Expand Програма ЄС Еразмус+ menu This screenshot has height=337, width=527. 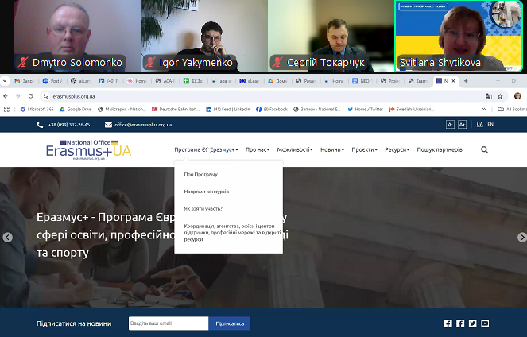[206, 149]
